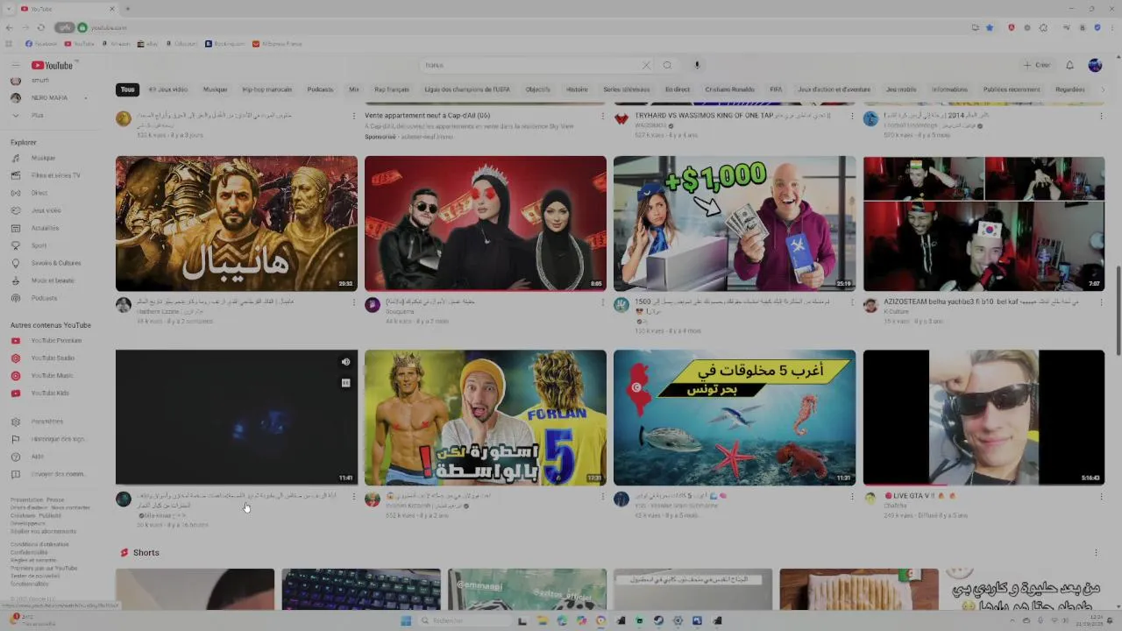Open the options menu for the Hannibal video
This screenshot has width=1122, height=631.
pos(354,302)
